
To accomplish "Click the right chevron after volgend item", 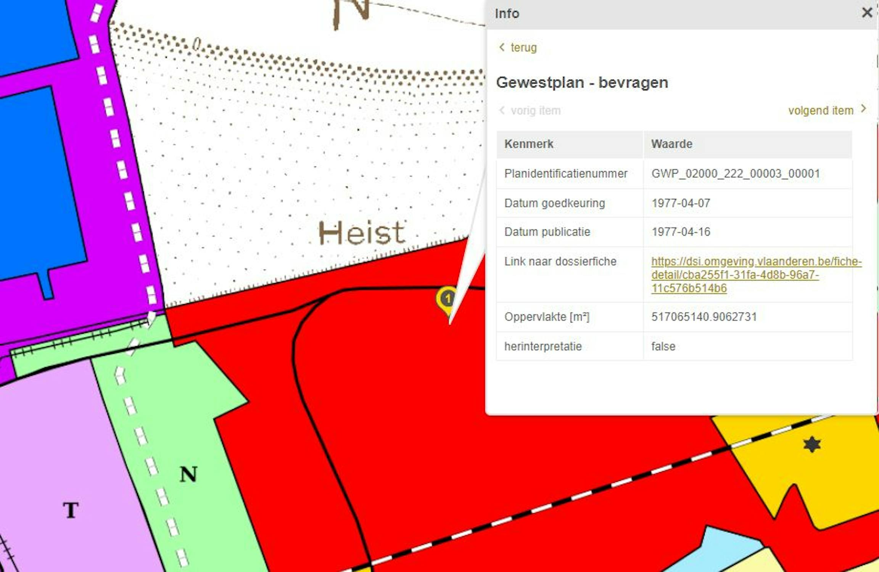I will coord(863,109).
